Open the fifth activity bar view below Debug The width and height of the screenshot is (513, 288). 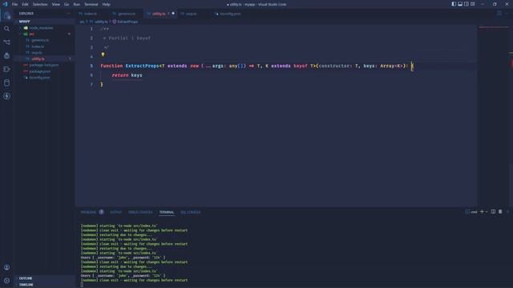(x=7, y=70)
